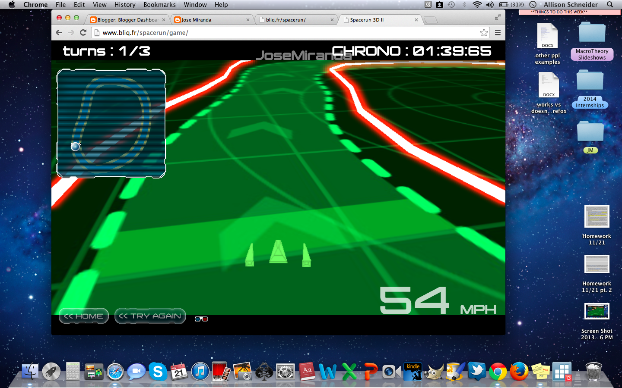Open the Window menu
Viewport: 622px width, 388px height.
pos(195,4)
